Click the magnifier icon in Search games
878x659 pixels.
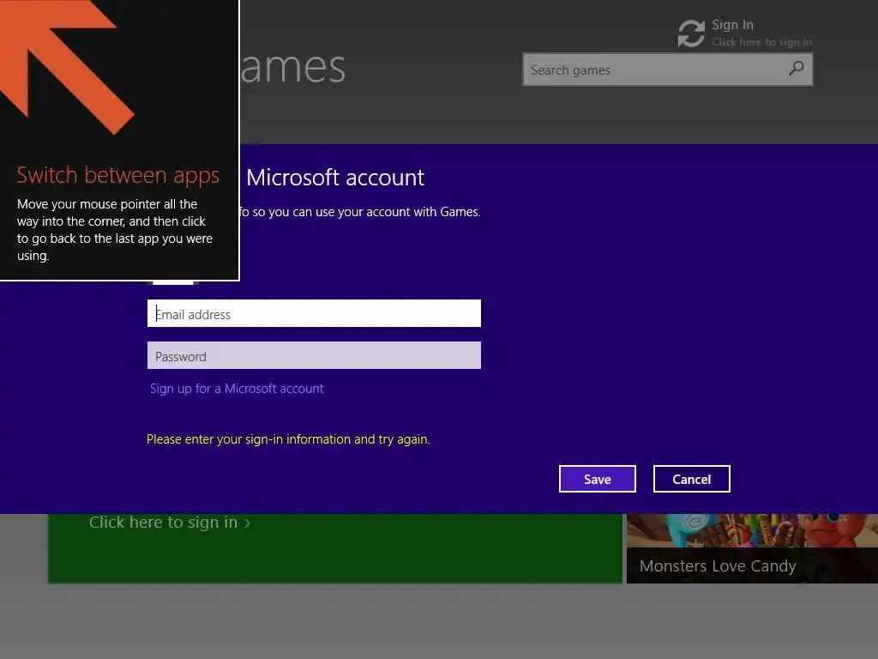[x=796, y=69]
